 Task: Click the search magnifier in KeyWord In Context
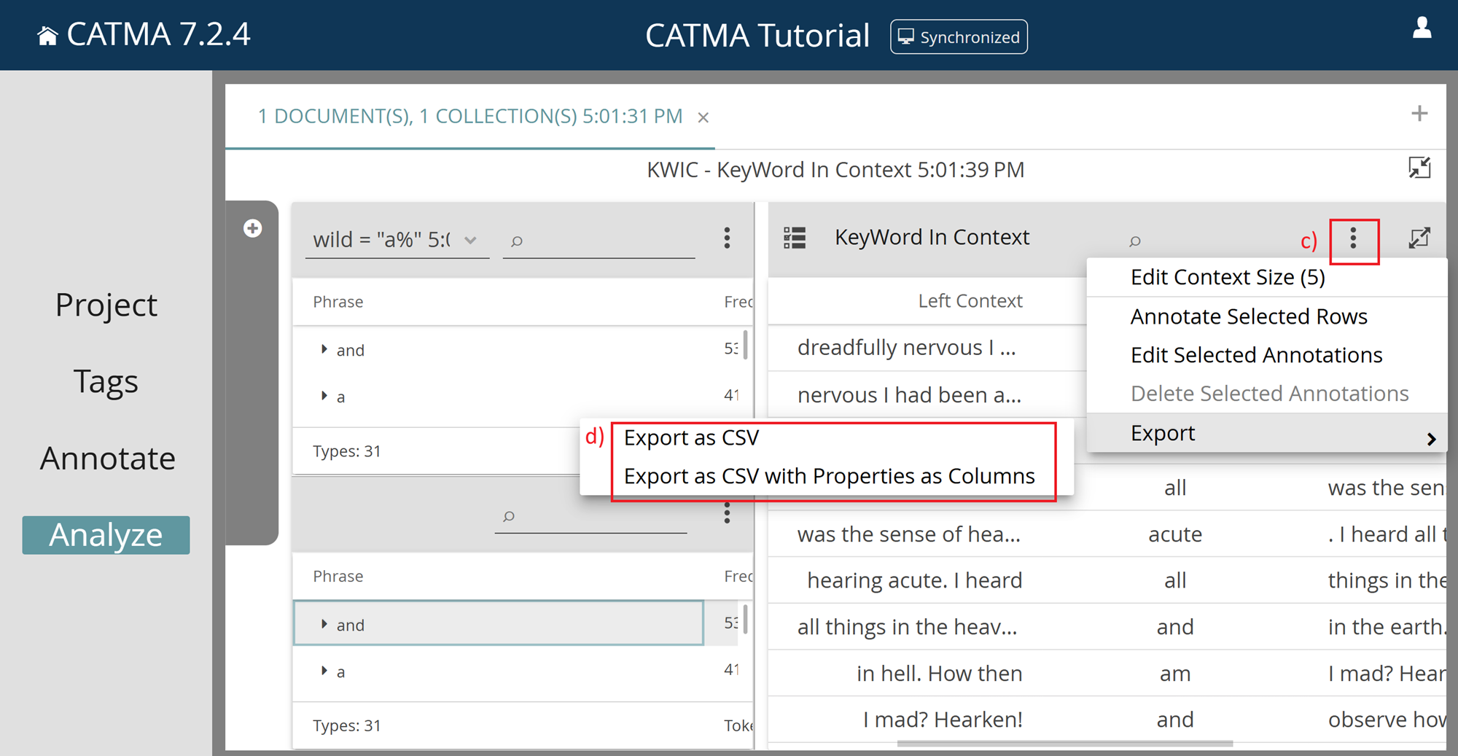click(x=1136, y=241)
